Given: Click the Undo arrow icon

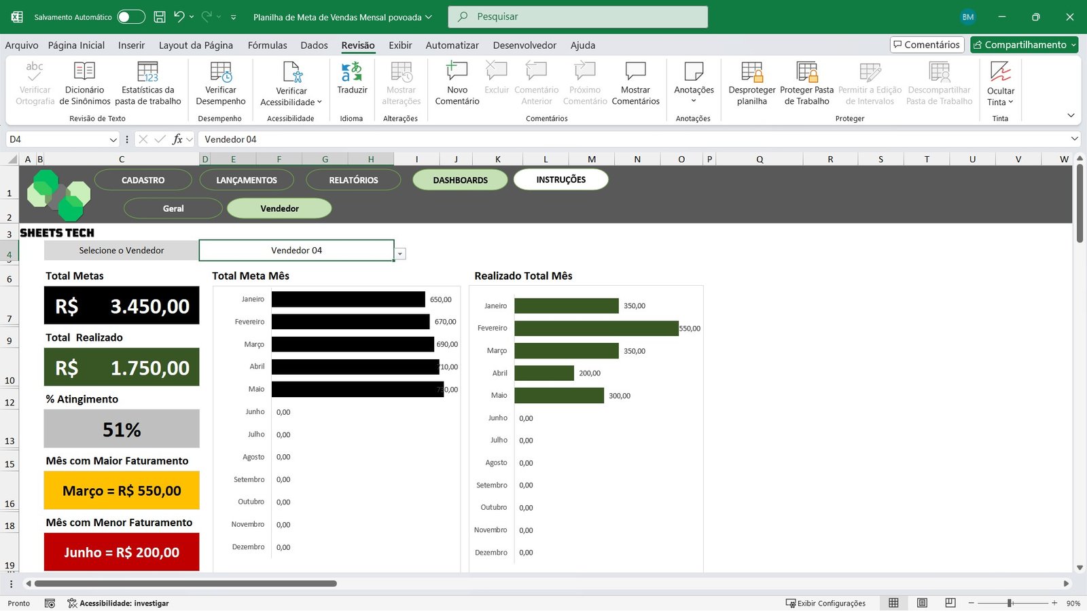Looking at the screenshot, I should tap(179, 16).
